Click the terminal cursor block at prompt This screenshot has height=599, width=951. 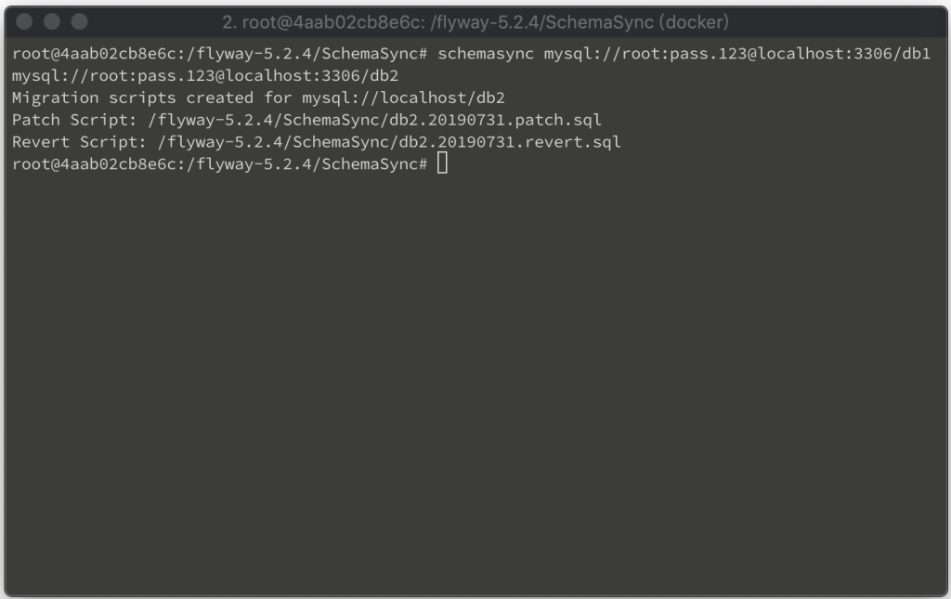click(x=442, y=163)
